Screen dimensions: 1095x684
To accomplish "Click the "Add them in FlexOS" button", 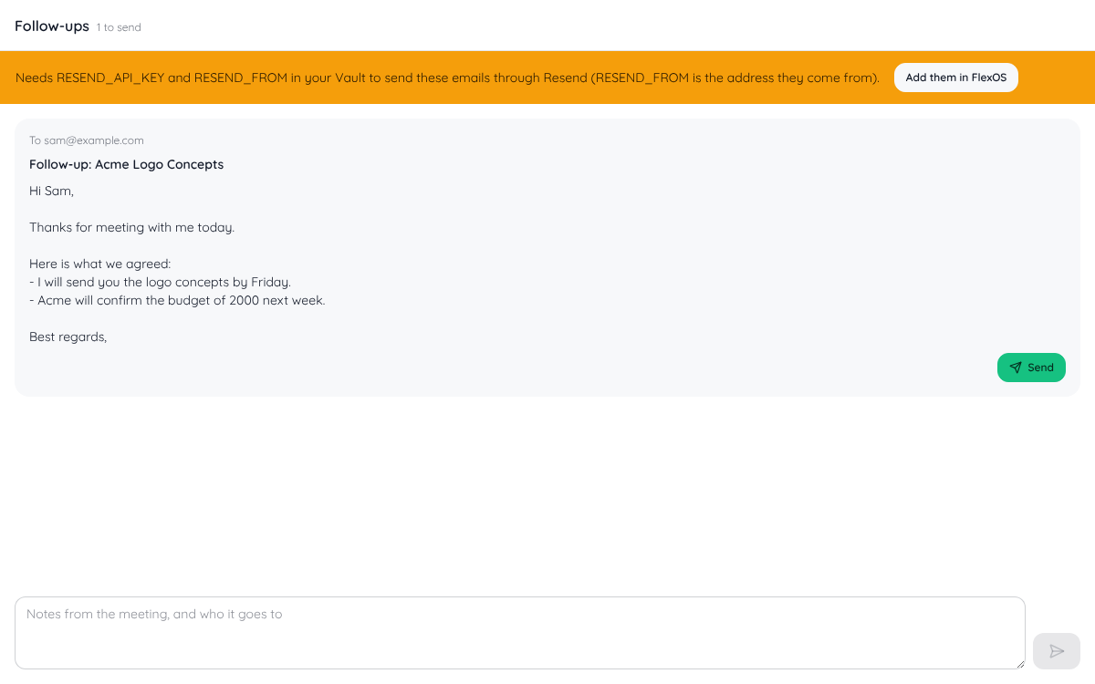I will point(955,78).
